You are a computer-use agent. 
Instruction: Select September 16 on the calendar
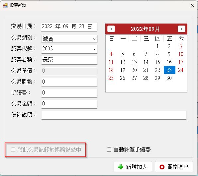[x=169, y=62]
